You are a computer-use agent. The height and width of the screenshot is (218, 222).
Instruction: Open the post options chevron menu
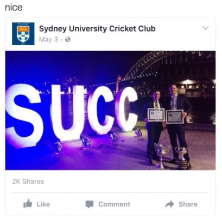coord(205,28)
